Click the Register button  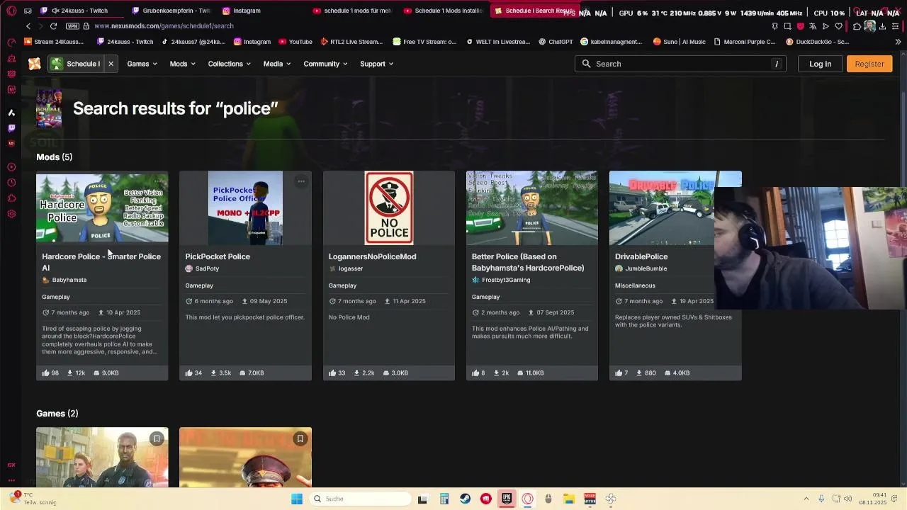tap(869, 64)
